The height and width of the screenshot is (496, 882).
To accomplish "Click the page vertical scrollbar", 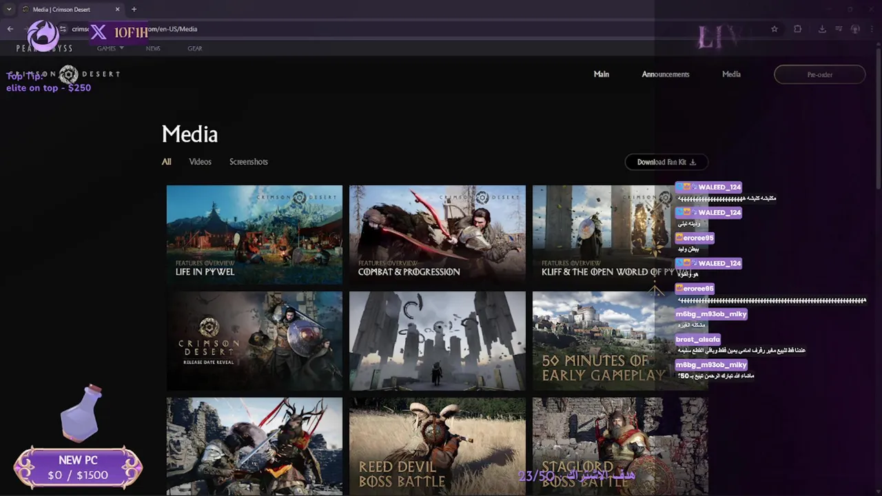I will pyautogui.click(x=878, y=117).
